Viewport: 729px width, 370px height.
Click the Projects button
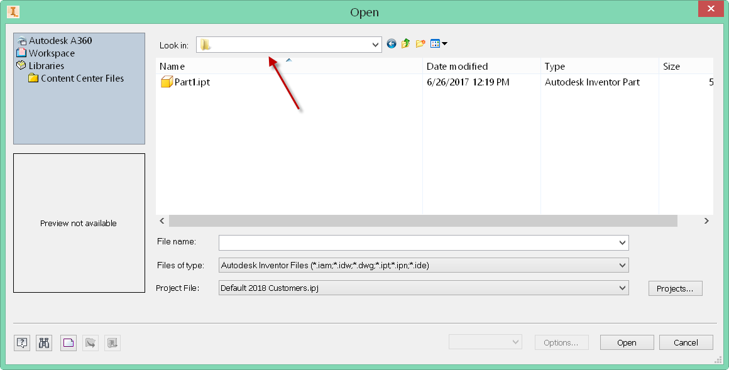point(675,288)
